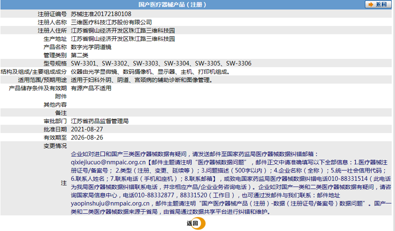Click the 变更情况 label
This screenshot has width=395, height=231.
point(55,146)
